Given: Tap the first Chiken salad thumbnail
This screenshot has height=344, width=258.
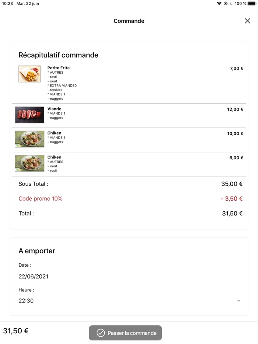Looking at the screenshot, I should click(29, 139).
